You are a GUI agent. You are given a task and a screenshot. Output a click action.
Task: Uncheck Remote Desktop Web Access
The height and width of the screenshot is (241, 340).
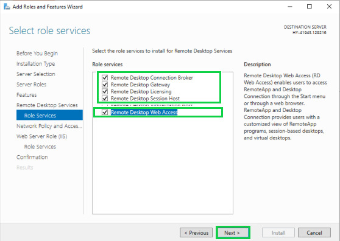click(x=105, y=112)
